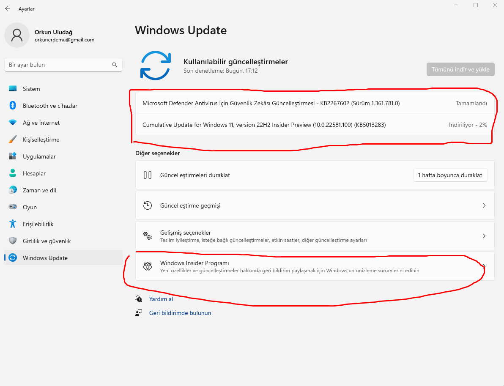Select Ağ ve internet category
The width and height of the screenshot is (504, 386).
pyautogui.click(x=63, y=123)
